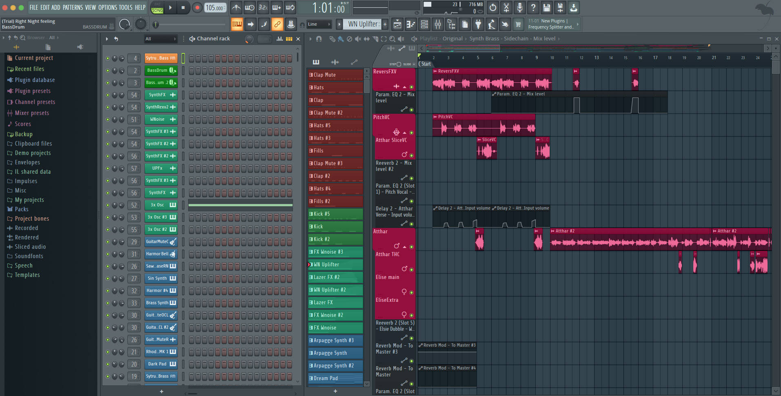Viewport: 781px width, 396px height.
Task: Toggle mute light on Elise main track
Action: point(411,292)
